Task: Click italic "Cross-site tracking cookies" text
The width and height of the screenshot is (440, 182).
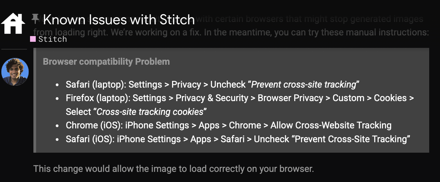Action: point(150,112)
